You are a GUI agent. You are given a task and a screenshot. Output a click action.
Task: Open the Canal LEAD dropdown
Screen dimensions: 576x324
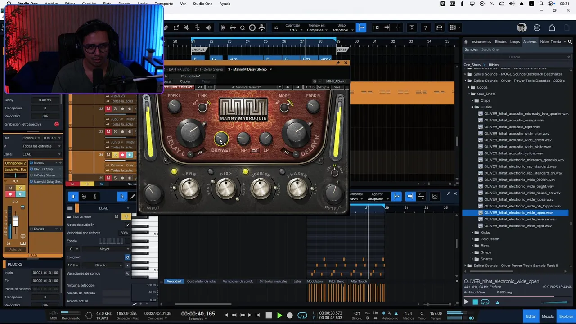(x=41, y=154)
